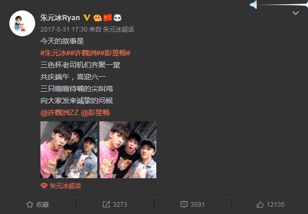Visit the mentioned @彭昱畅 profile
Image resolution: width=308 pixels, height=214 pixels.
click(x=95, y=113)
